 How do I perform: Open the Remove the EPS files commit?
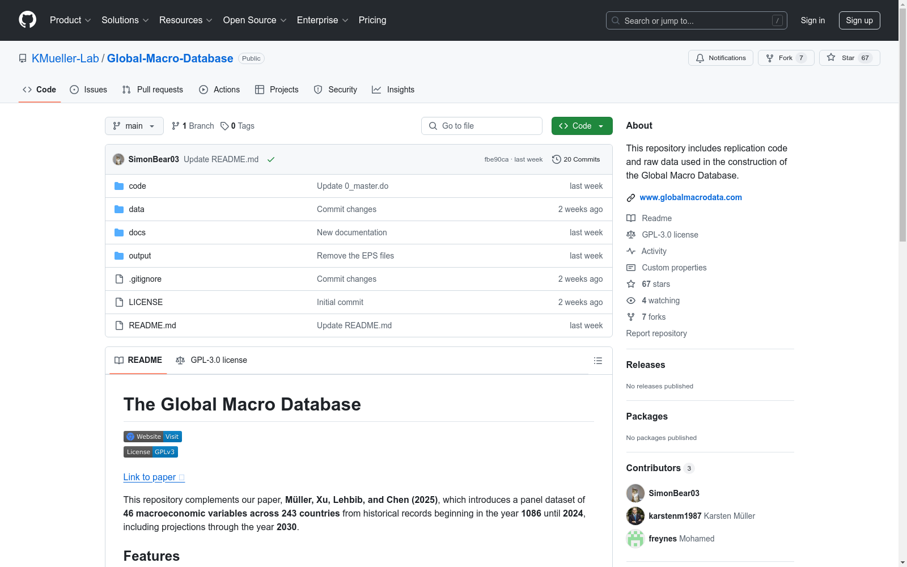point(355,256)
